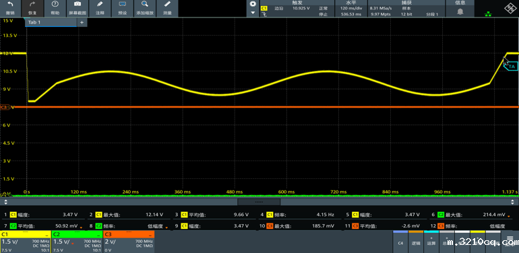This screenshot has height=253, width=519.
Task: Click the record length 9.97 Mpts
Action: click(x=380, y=14)
